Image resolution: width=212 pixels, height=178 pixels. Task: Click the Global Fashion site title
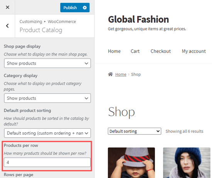coord(138,20)
